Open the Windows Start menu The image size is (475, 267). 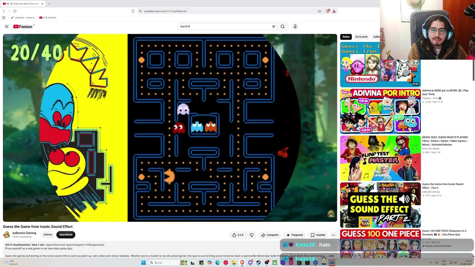point(143,263)
